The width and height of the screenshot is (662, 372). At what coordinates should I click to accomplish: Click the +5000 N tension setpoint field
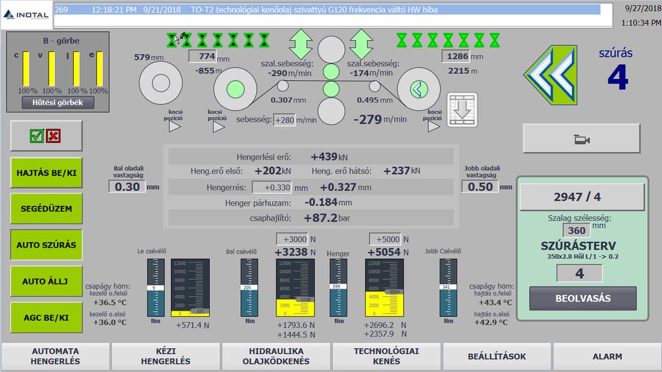385,239
